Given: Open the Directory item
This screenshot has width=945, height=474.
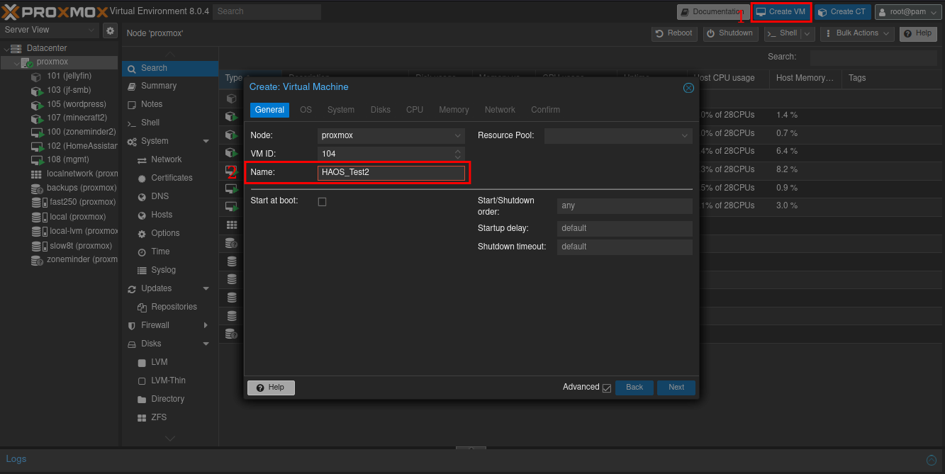Looking at the screenshot, I should pos(169,399).
